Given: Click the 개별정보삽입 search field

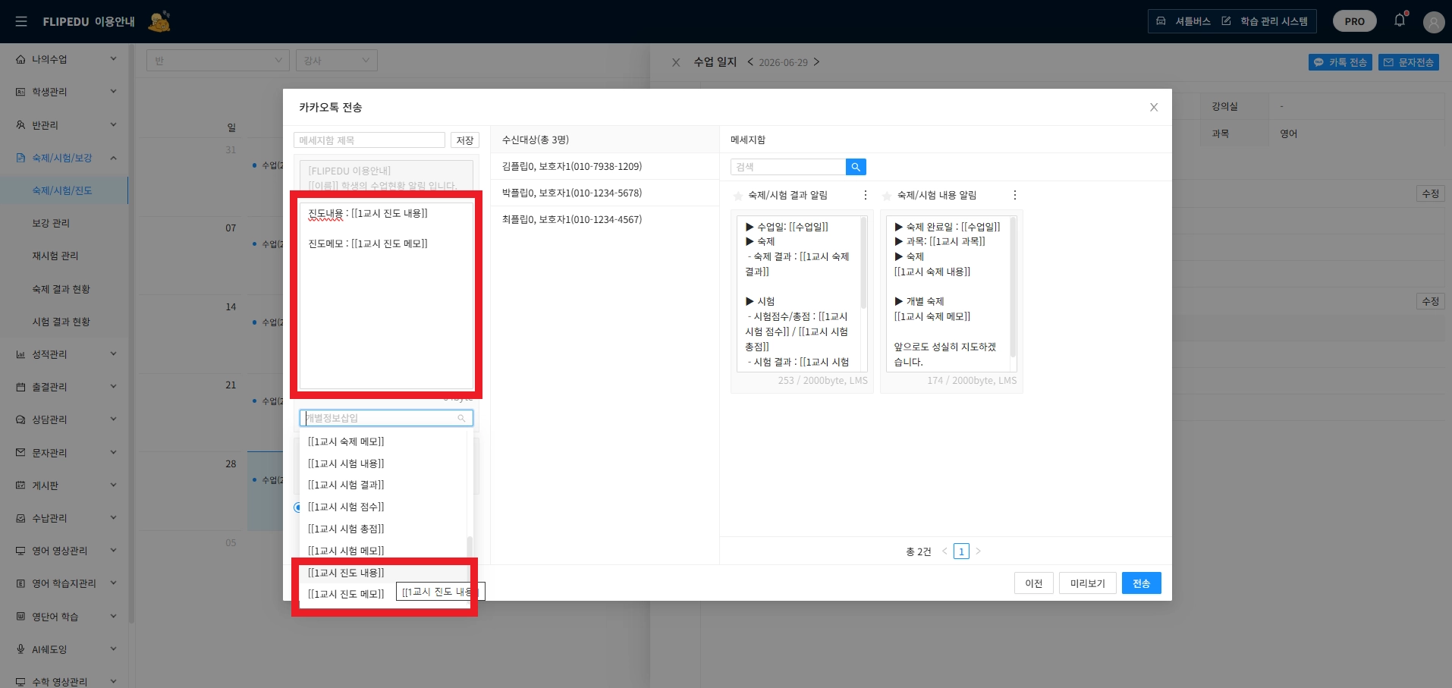Looking at the screenshot, I should coord(386,418).
